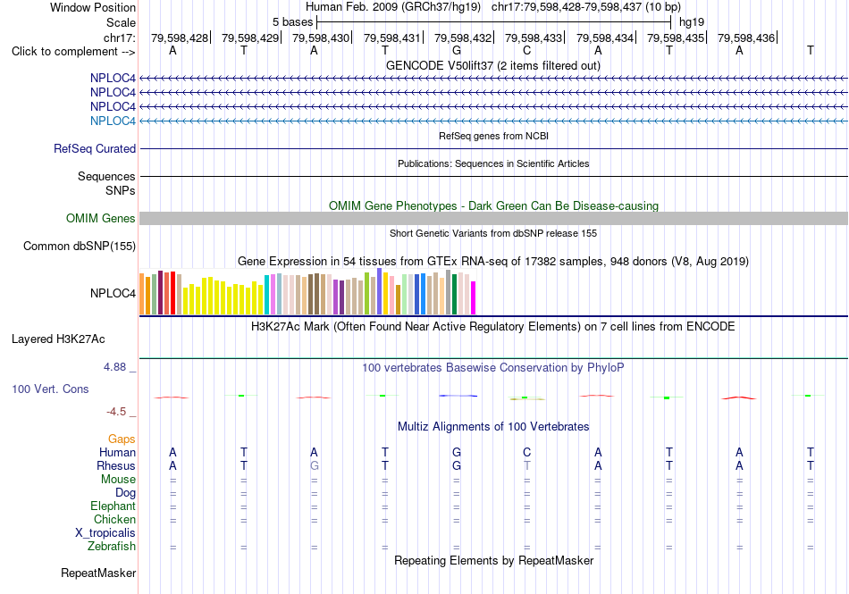
Task: Click the 'RefSeq genes from NCBI' title
Action: click(x=493, y=136)
